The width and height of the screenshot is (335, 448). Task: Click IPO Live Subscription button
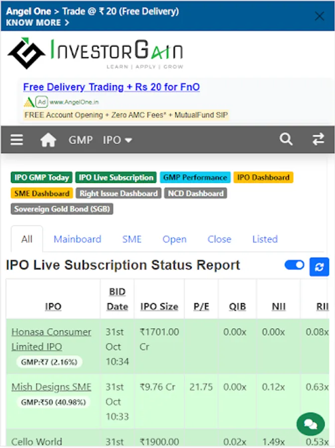point(116,177)
